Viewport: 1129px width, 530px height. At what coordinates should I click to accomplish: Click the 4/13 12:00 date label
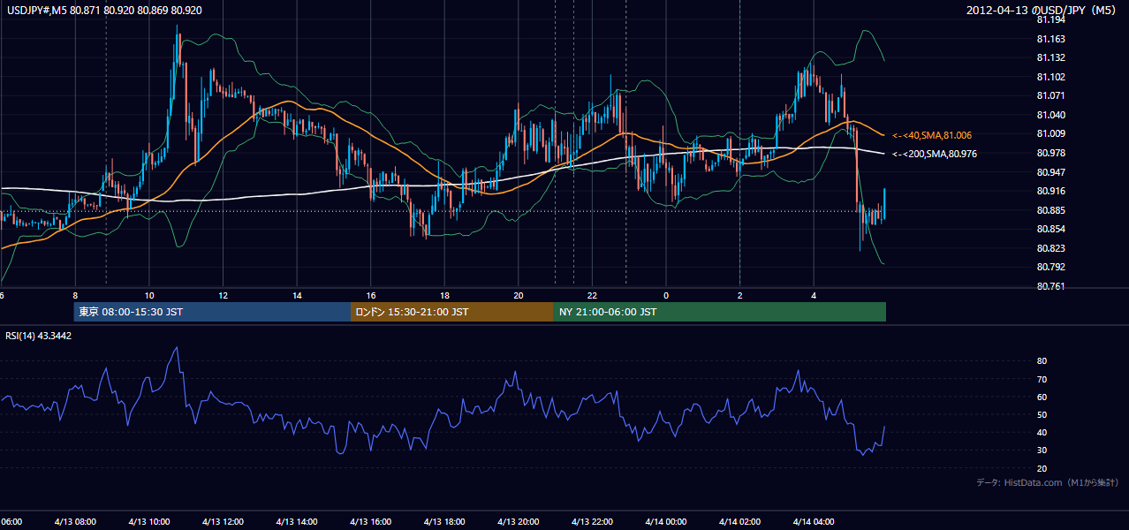click(223, 522)
